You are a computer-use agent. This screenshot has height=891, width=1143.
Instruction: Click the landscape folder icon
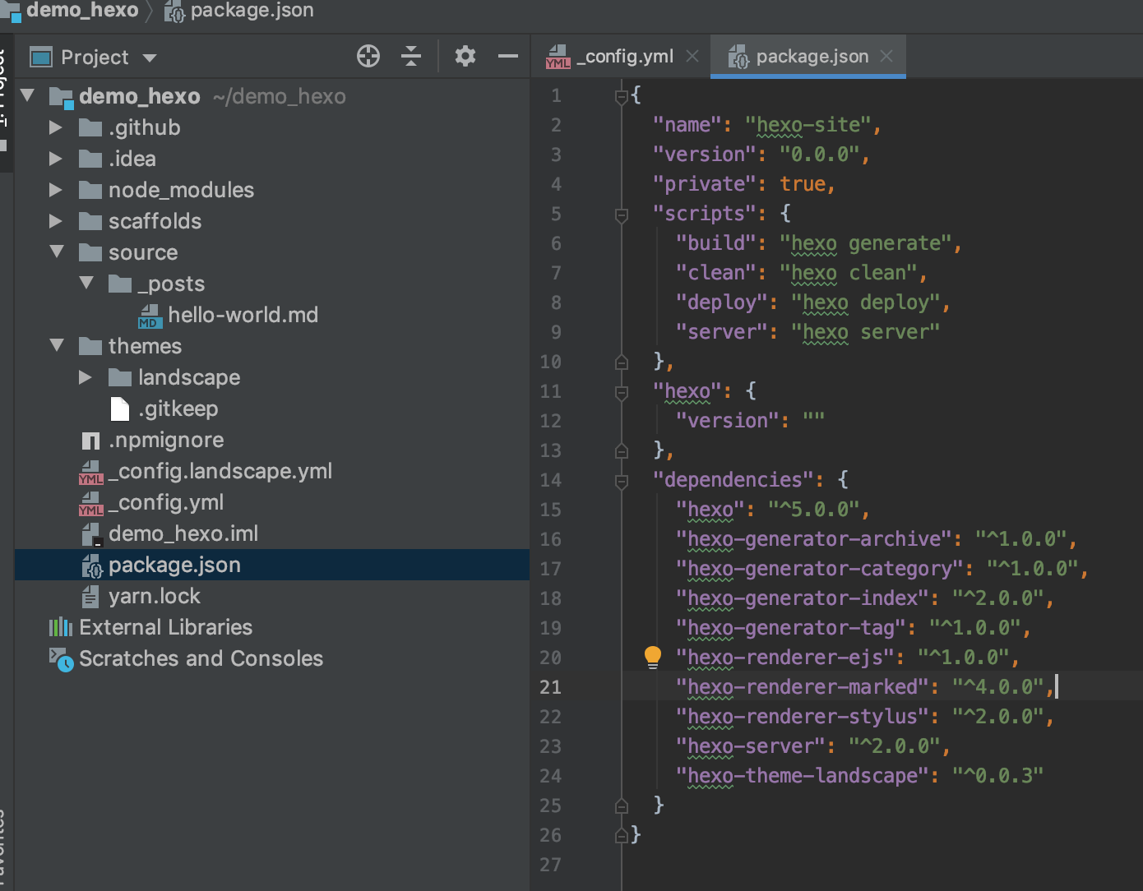(x=119, y=377)
